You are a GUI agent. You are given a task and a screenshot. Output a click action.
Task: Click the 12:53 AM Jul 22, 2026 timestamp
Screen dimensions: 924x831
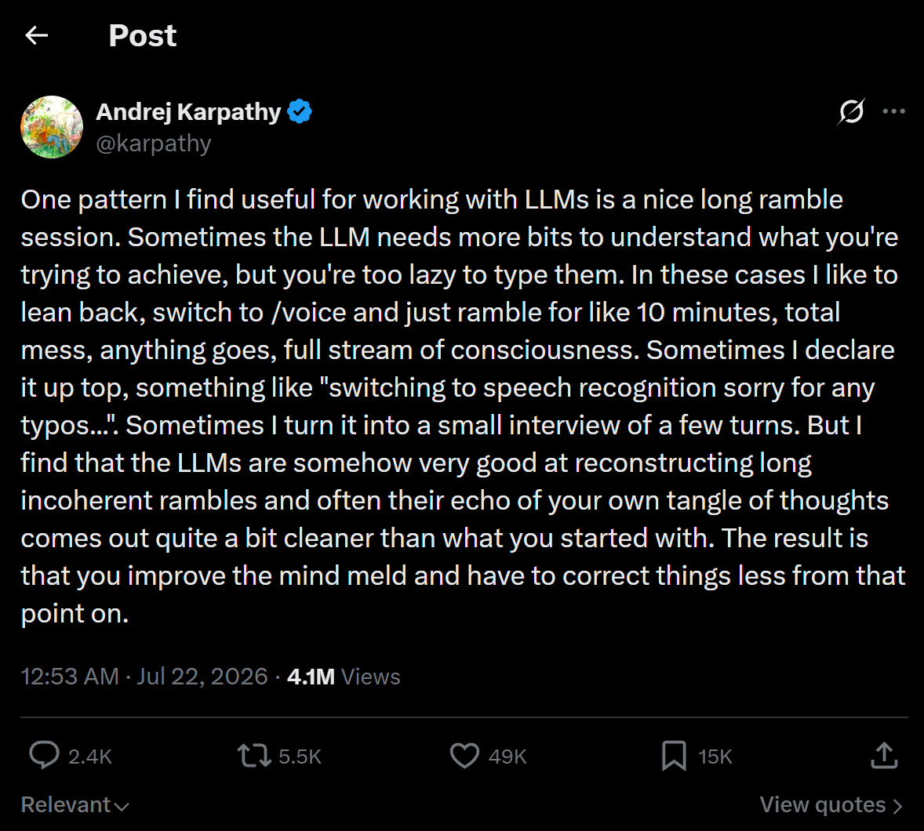(144, 676)
